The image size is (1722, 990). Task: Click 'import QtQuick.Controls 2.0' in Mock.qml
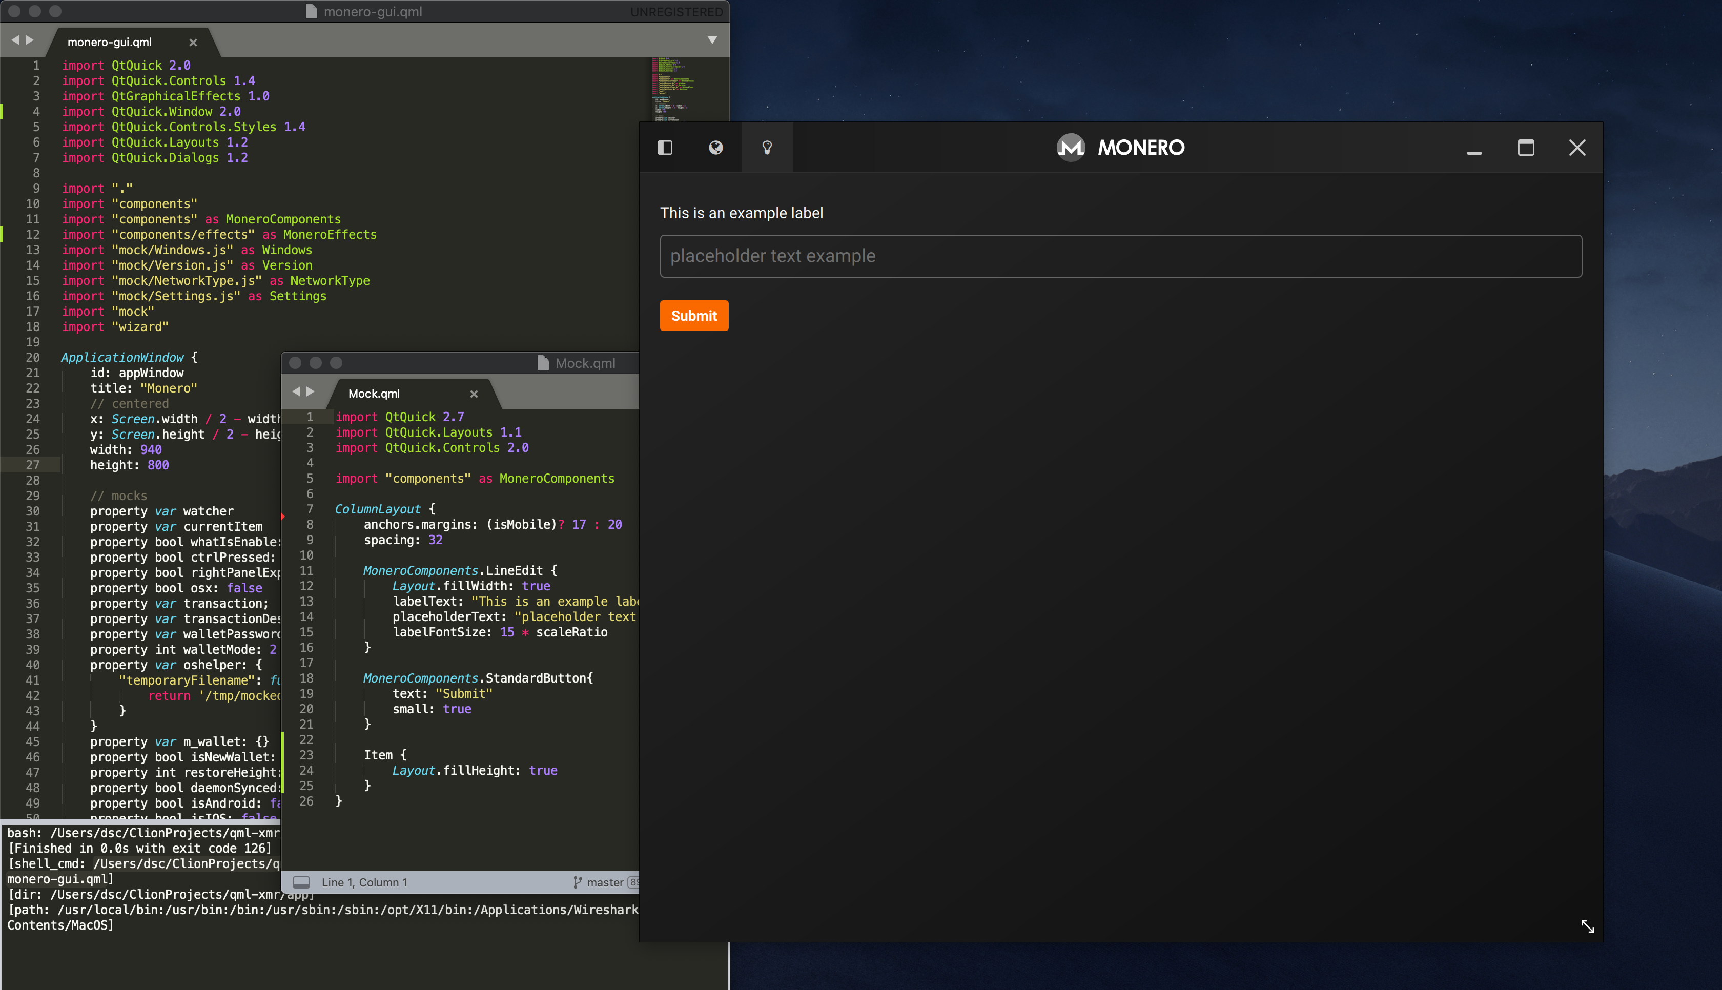pos(432,447)
